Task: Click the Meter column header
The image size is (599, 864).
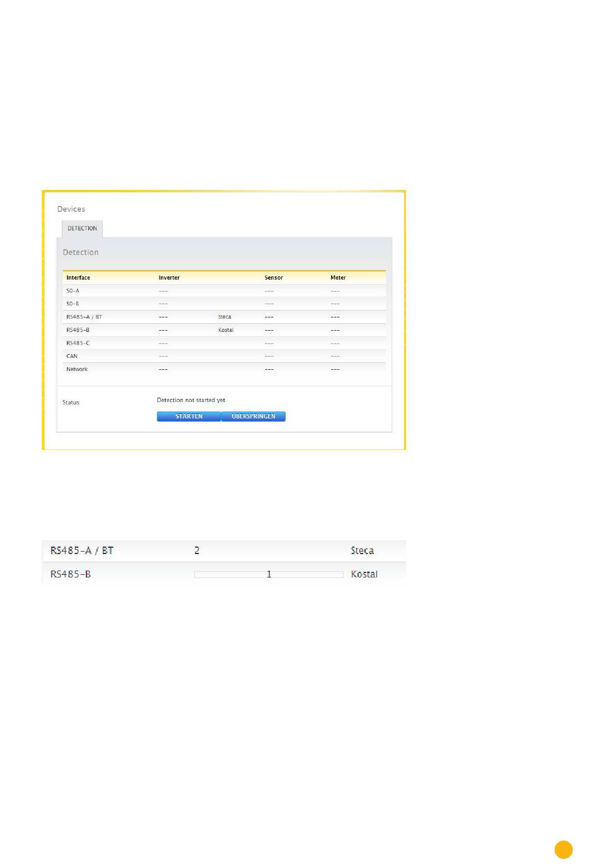Action: click(x=338, y=278)
